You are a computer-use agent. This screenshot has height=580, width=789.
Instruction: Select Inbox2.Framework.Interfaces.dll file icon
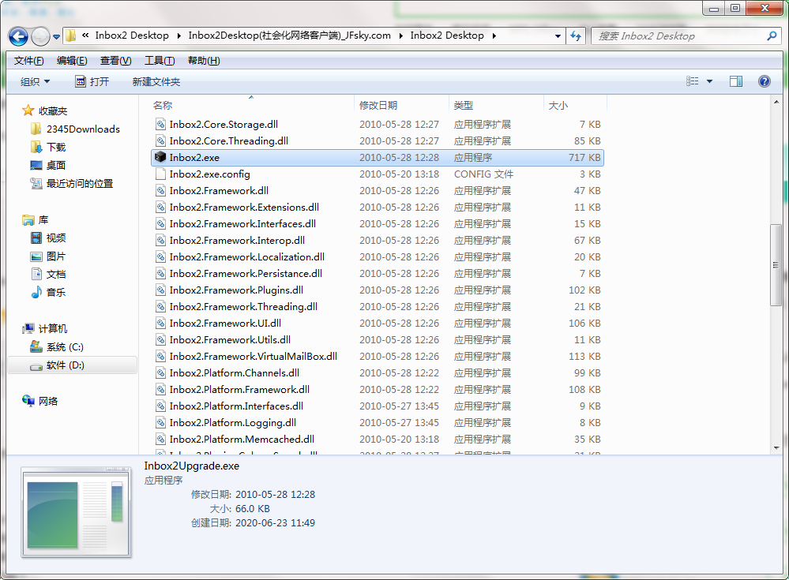click(x=160, y=223)
